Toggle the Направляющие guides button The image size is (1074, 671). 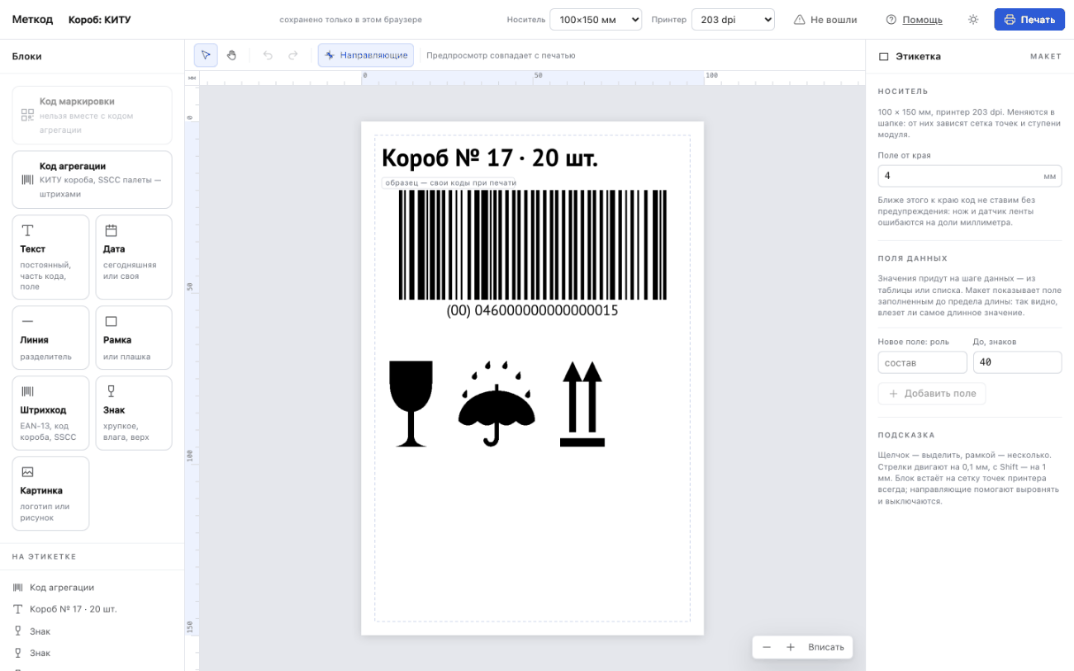366,55
